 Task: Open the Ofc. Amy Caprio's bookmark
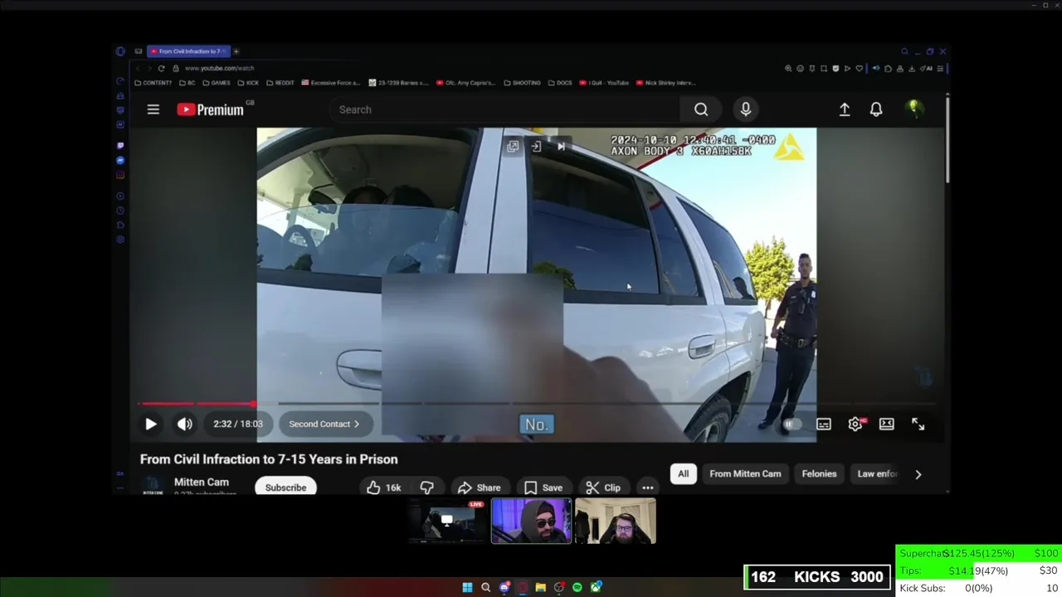click(x=466, y=83)
